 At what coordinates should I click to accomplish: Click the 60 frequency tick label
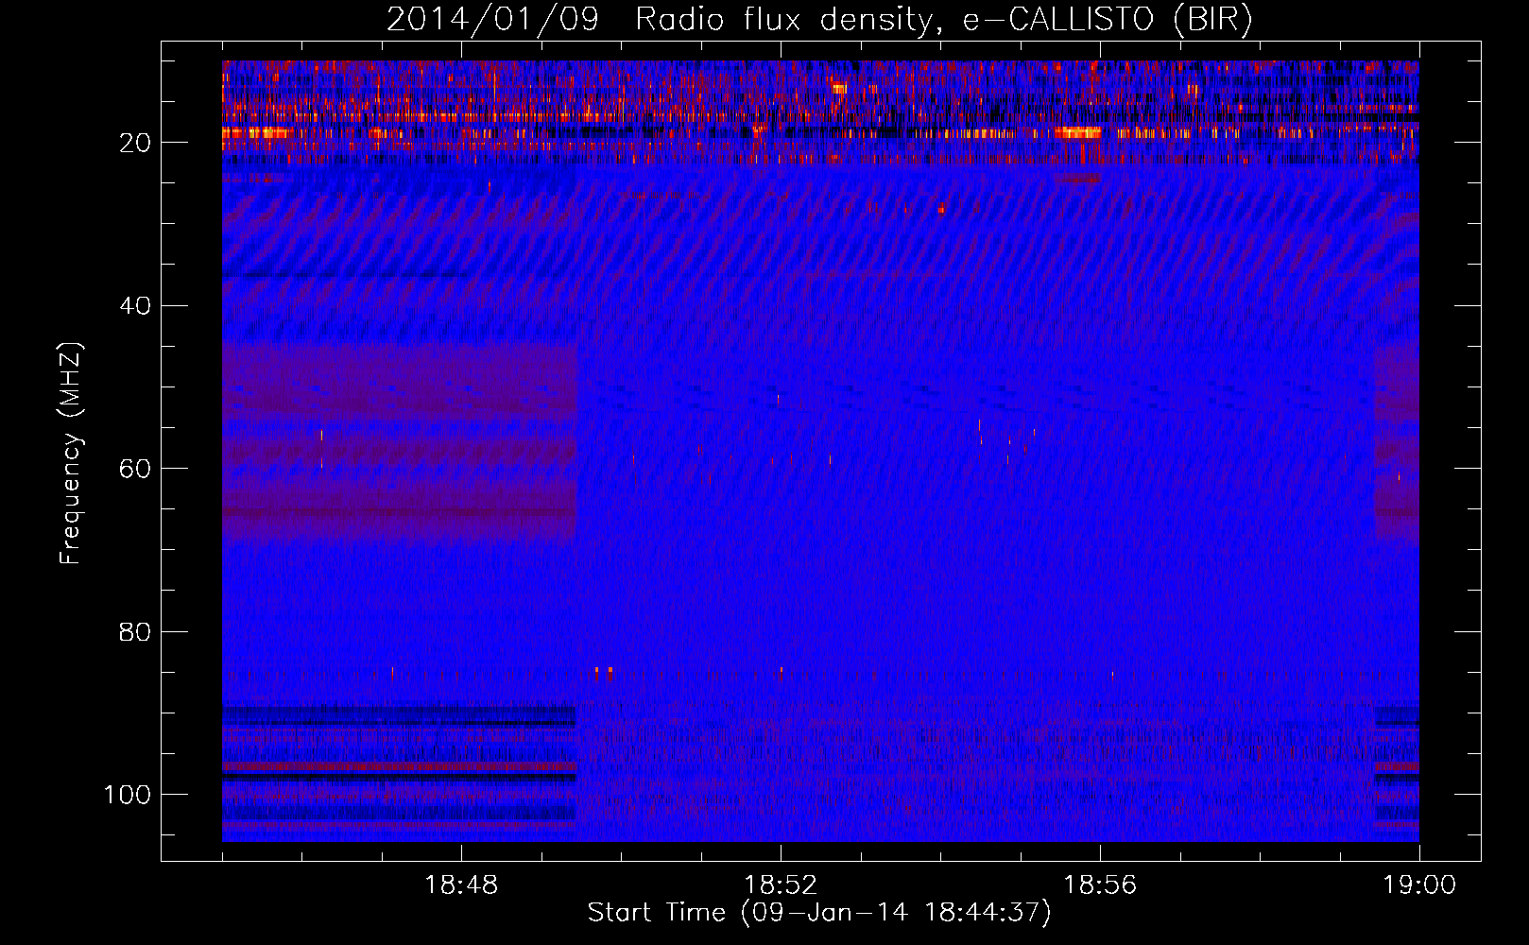point(135,469)
